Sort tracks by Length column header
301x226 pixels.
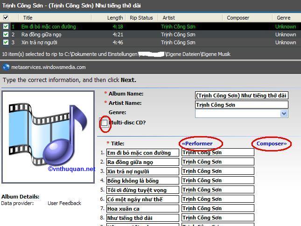pos(115,18)
